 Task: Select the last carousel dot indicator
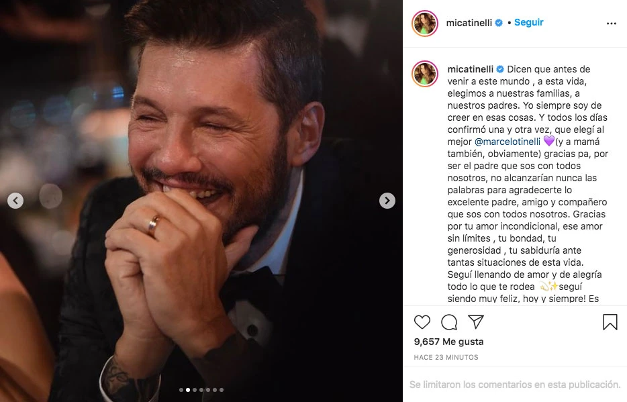click(222, 389)
